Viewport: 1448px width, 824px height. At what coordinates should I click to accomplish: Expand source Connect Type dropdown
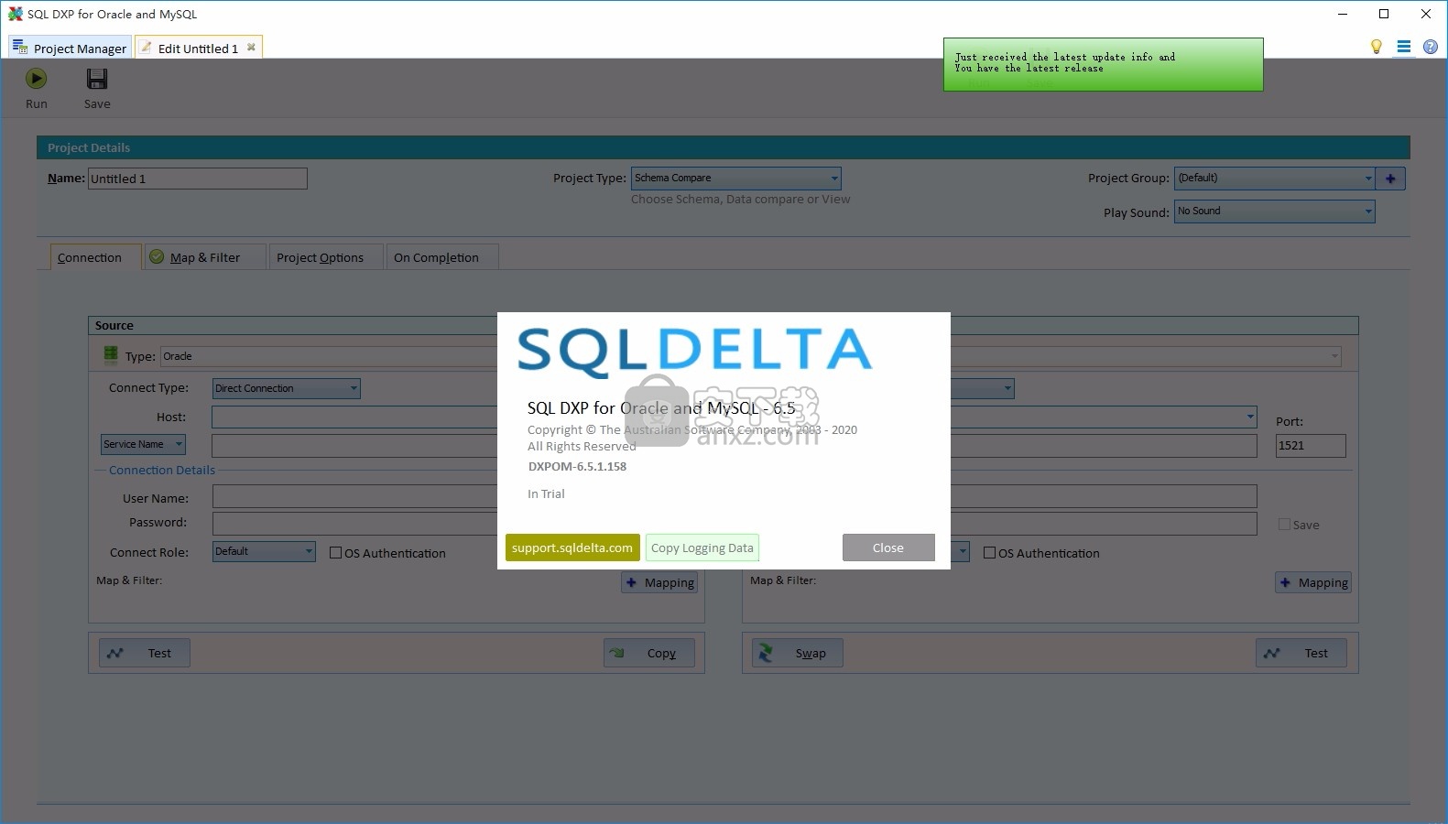[x=354, y=388]
